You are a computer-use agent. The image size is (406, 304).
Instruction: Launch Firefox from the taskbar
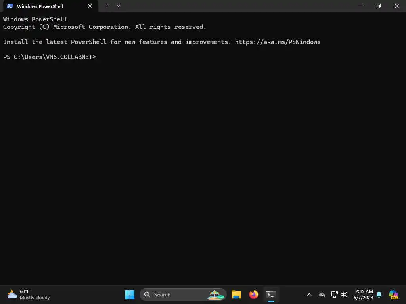[x=253, y=294]
